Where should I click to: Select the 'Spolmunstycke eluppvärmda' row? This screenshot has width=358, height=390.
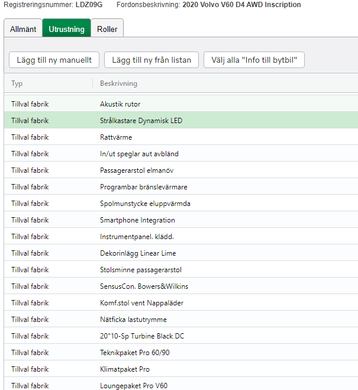coord(181,204)
